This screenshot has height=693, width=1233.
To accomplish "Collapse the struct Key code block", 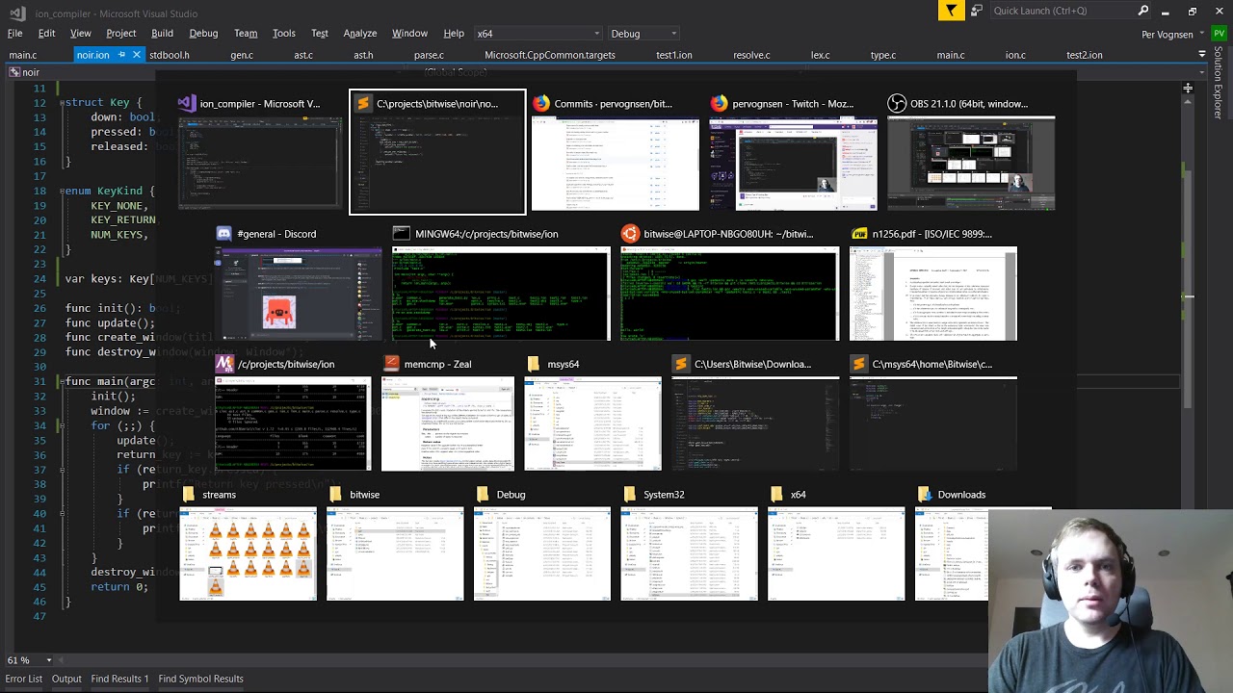I will [60, 103].
